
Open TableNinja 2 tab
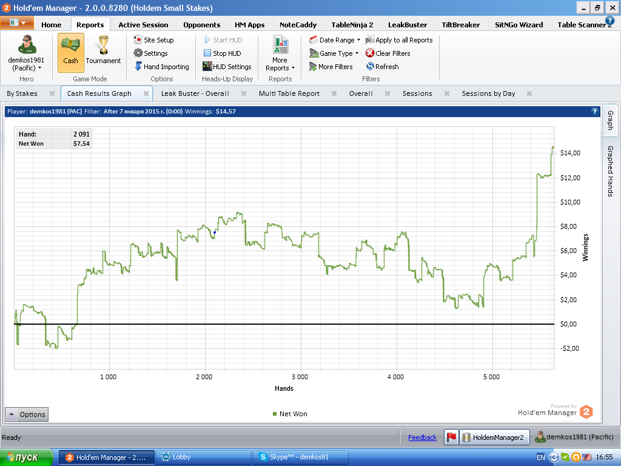pyautogui.click(x=352, y=24)
